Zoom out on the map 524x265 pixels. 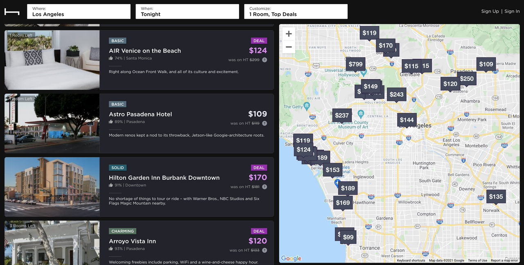[x=289, y=47]
